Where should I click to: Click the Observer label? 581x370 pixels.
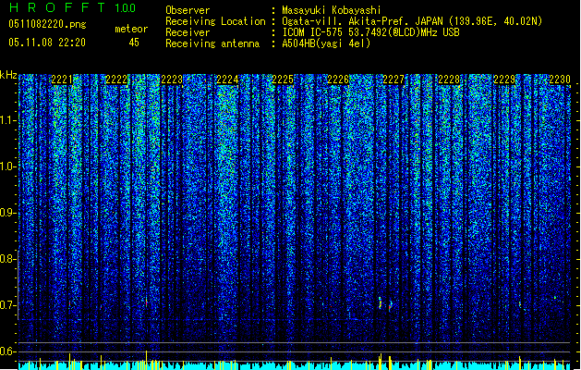click(x=188, y=10)
